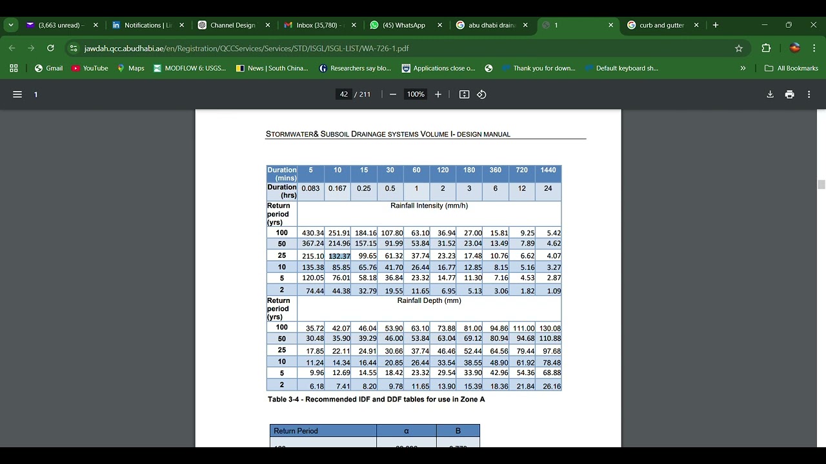Open the YouTube bookmark
Viewport: 826px width, 464px height.
pos(90,68)
